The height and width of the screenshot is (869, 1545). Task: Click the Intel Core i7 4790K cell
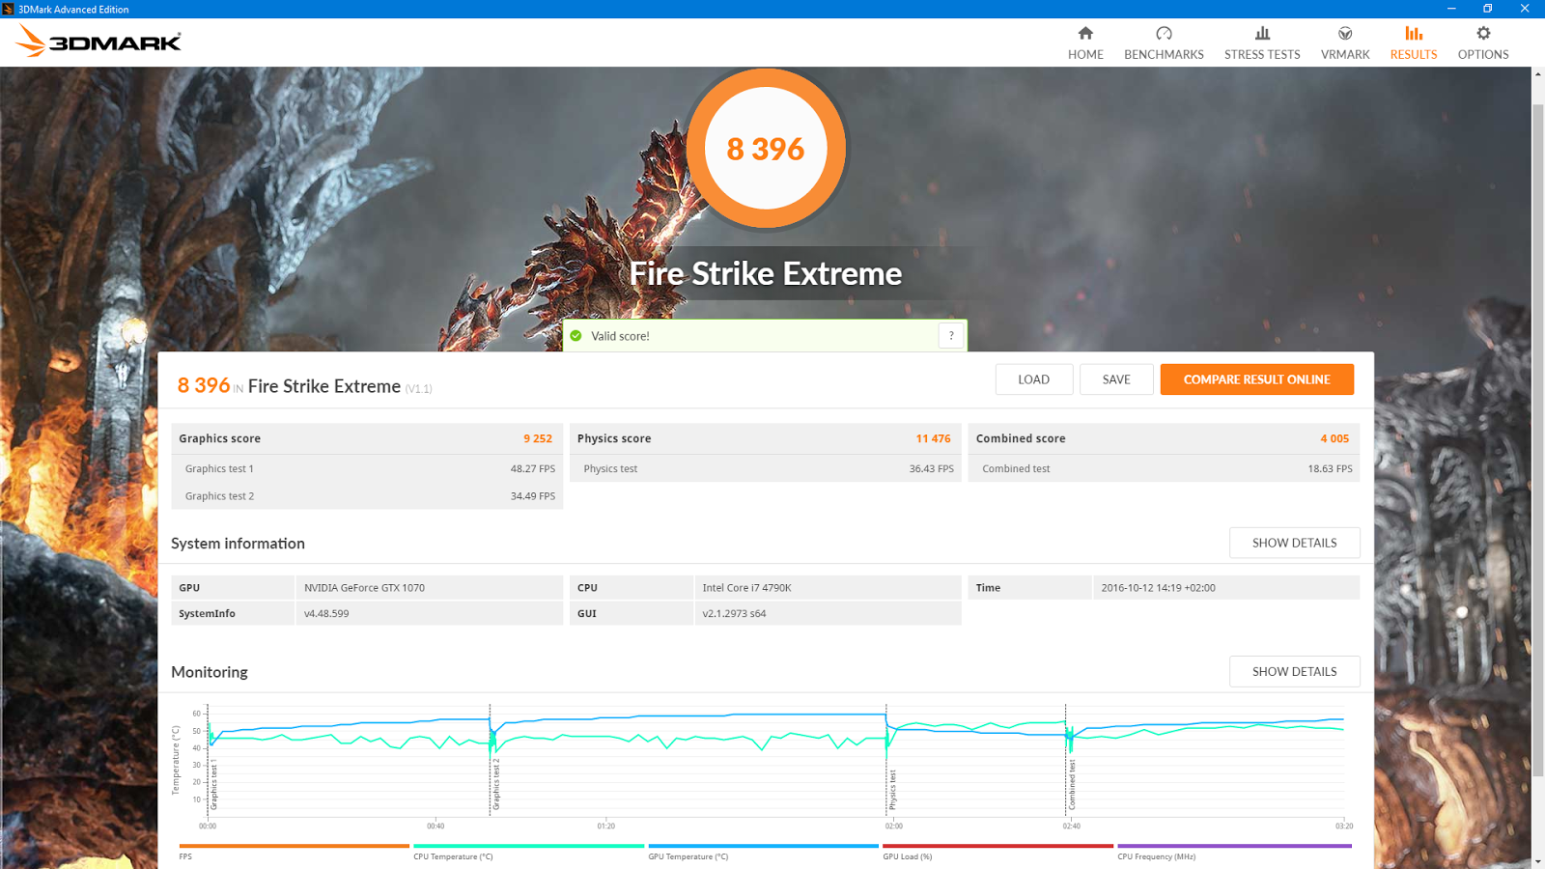tap(828, 587)
